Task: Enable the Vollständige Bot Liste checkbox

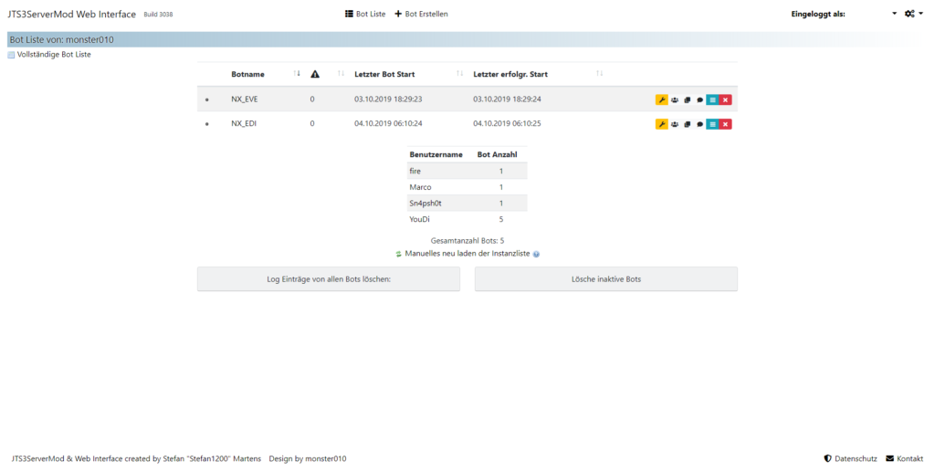Action: coord(11,55)
